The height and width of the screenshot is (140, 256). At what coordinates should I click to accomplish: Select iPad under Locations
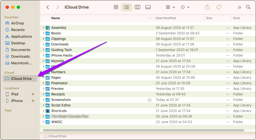click(15, 94)
